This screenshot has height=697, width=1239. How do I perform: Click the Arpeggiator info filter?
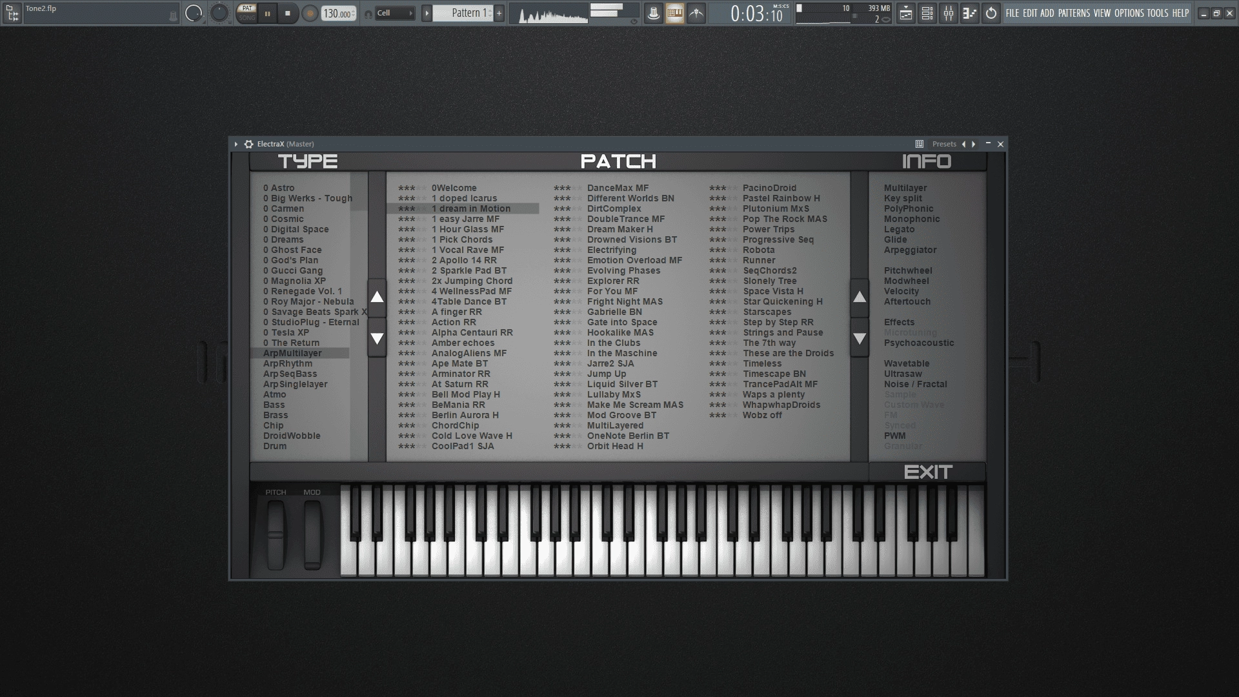pyautogui.click(x=910, y=250)
